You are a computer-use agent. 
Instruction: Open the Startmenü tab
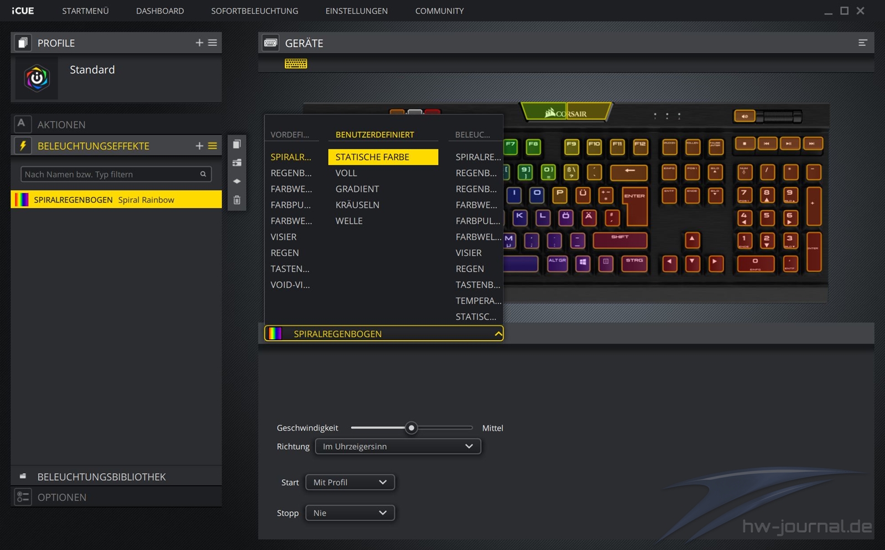tap(85, 11)
